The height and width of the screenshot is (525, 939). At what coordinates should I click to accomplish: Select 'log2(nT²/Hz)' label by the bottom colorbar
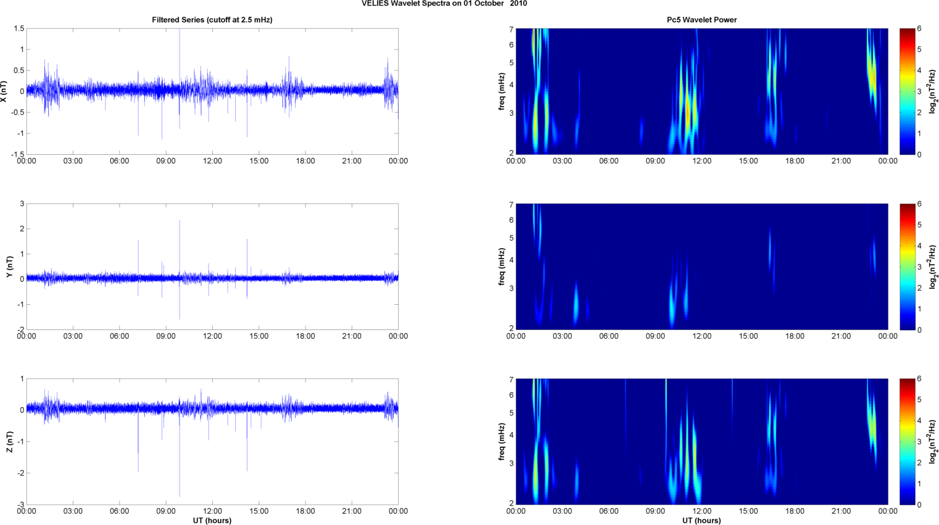click(x=932, y=442)
